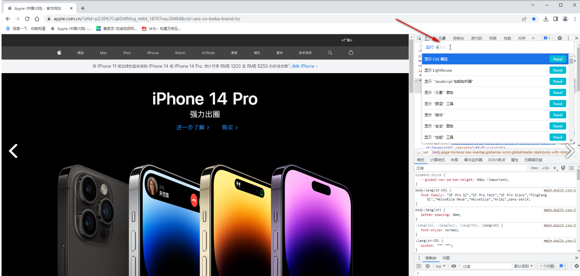Open the DevTools three-dot customize menu
The height and width of the screenshot is (276, 580).
coord(568,38)
